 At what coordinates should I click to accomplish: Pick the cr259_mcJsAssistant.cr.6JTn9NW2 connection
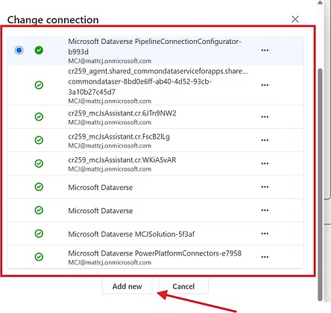pos(122,113)
